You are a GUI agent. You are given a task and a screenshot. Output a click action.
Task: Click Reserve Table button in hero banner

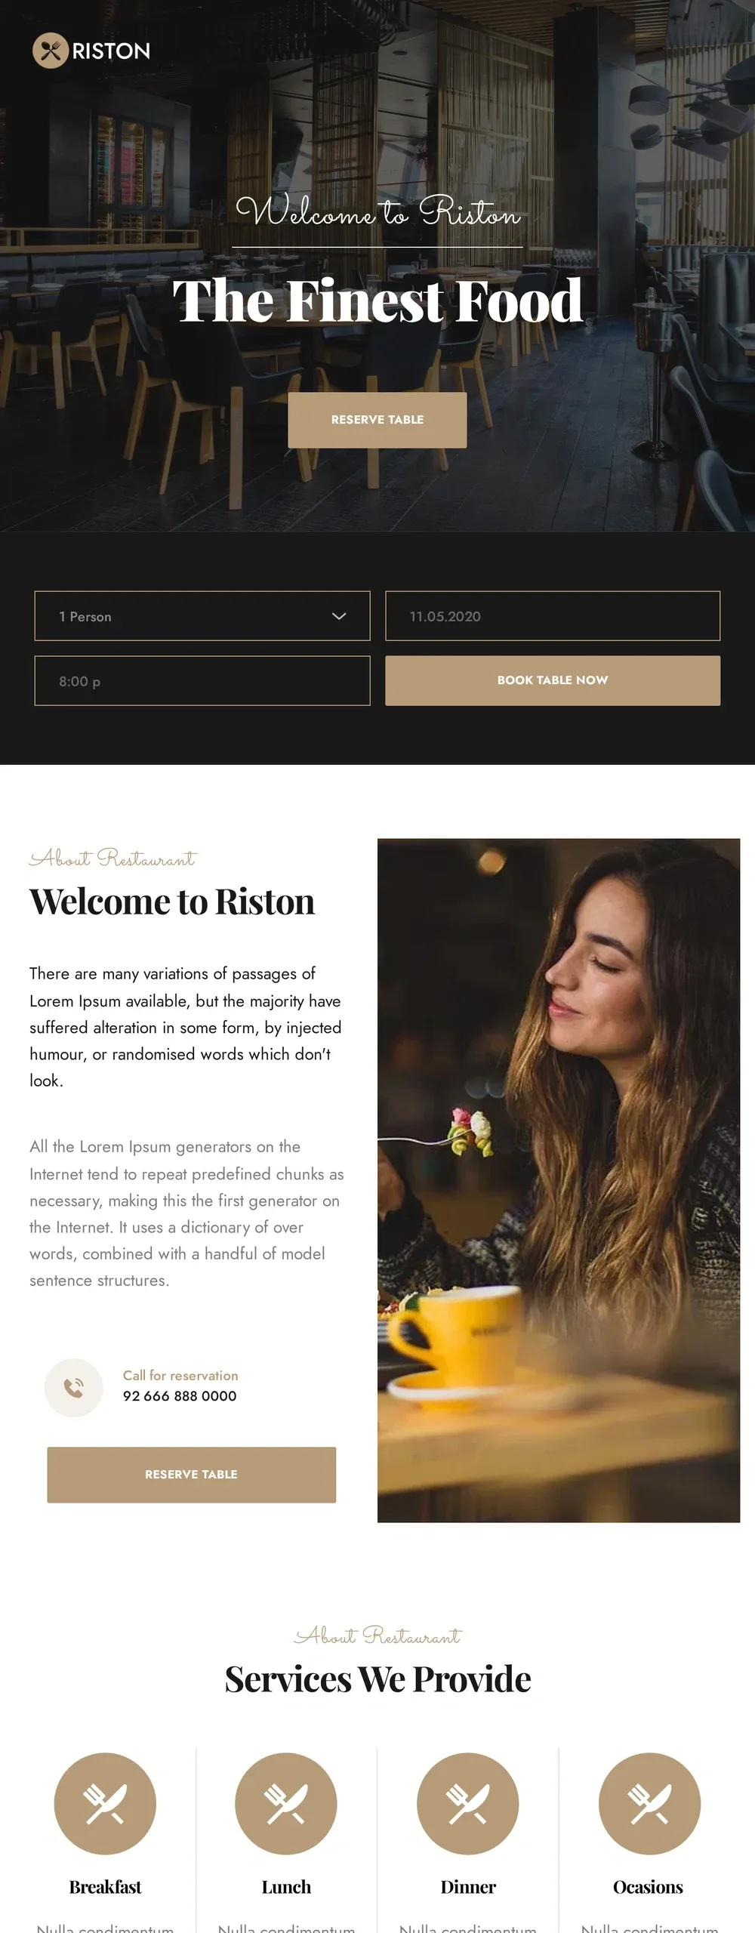click(377, 420)
